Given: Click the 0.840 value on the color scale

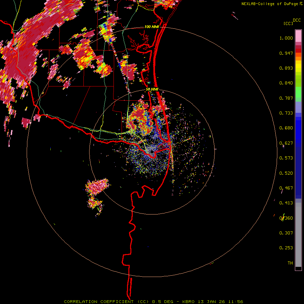Looking at the screenshot, I should 286,83.
